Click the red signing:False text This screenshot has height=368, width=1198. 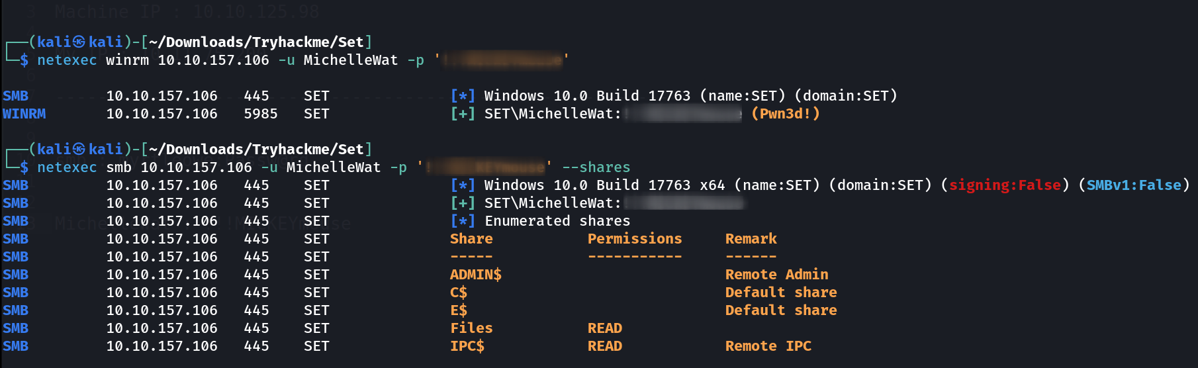pyautogui.click(x=1005, y=185)
